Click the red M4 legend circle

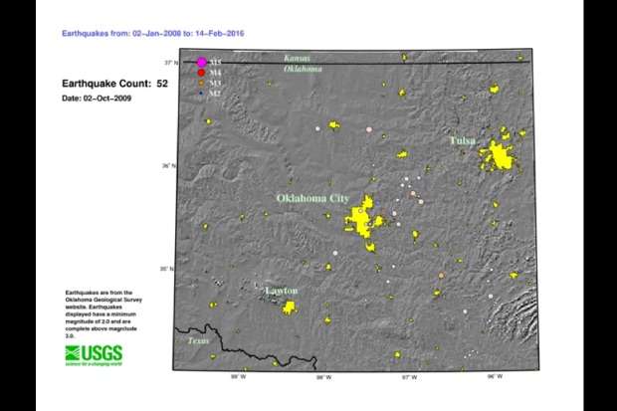[201, 73]
